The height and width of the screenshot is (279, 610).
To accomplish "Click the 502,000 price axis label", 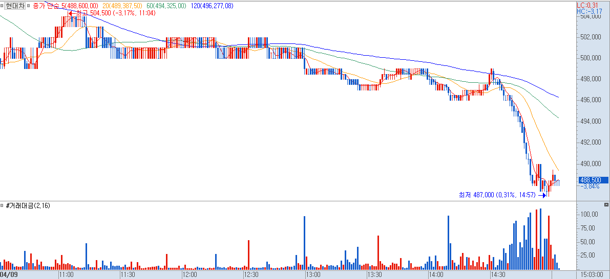I will click(x=591, y=37).
